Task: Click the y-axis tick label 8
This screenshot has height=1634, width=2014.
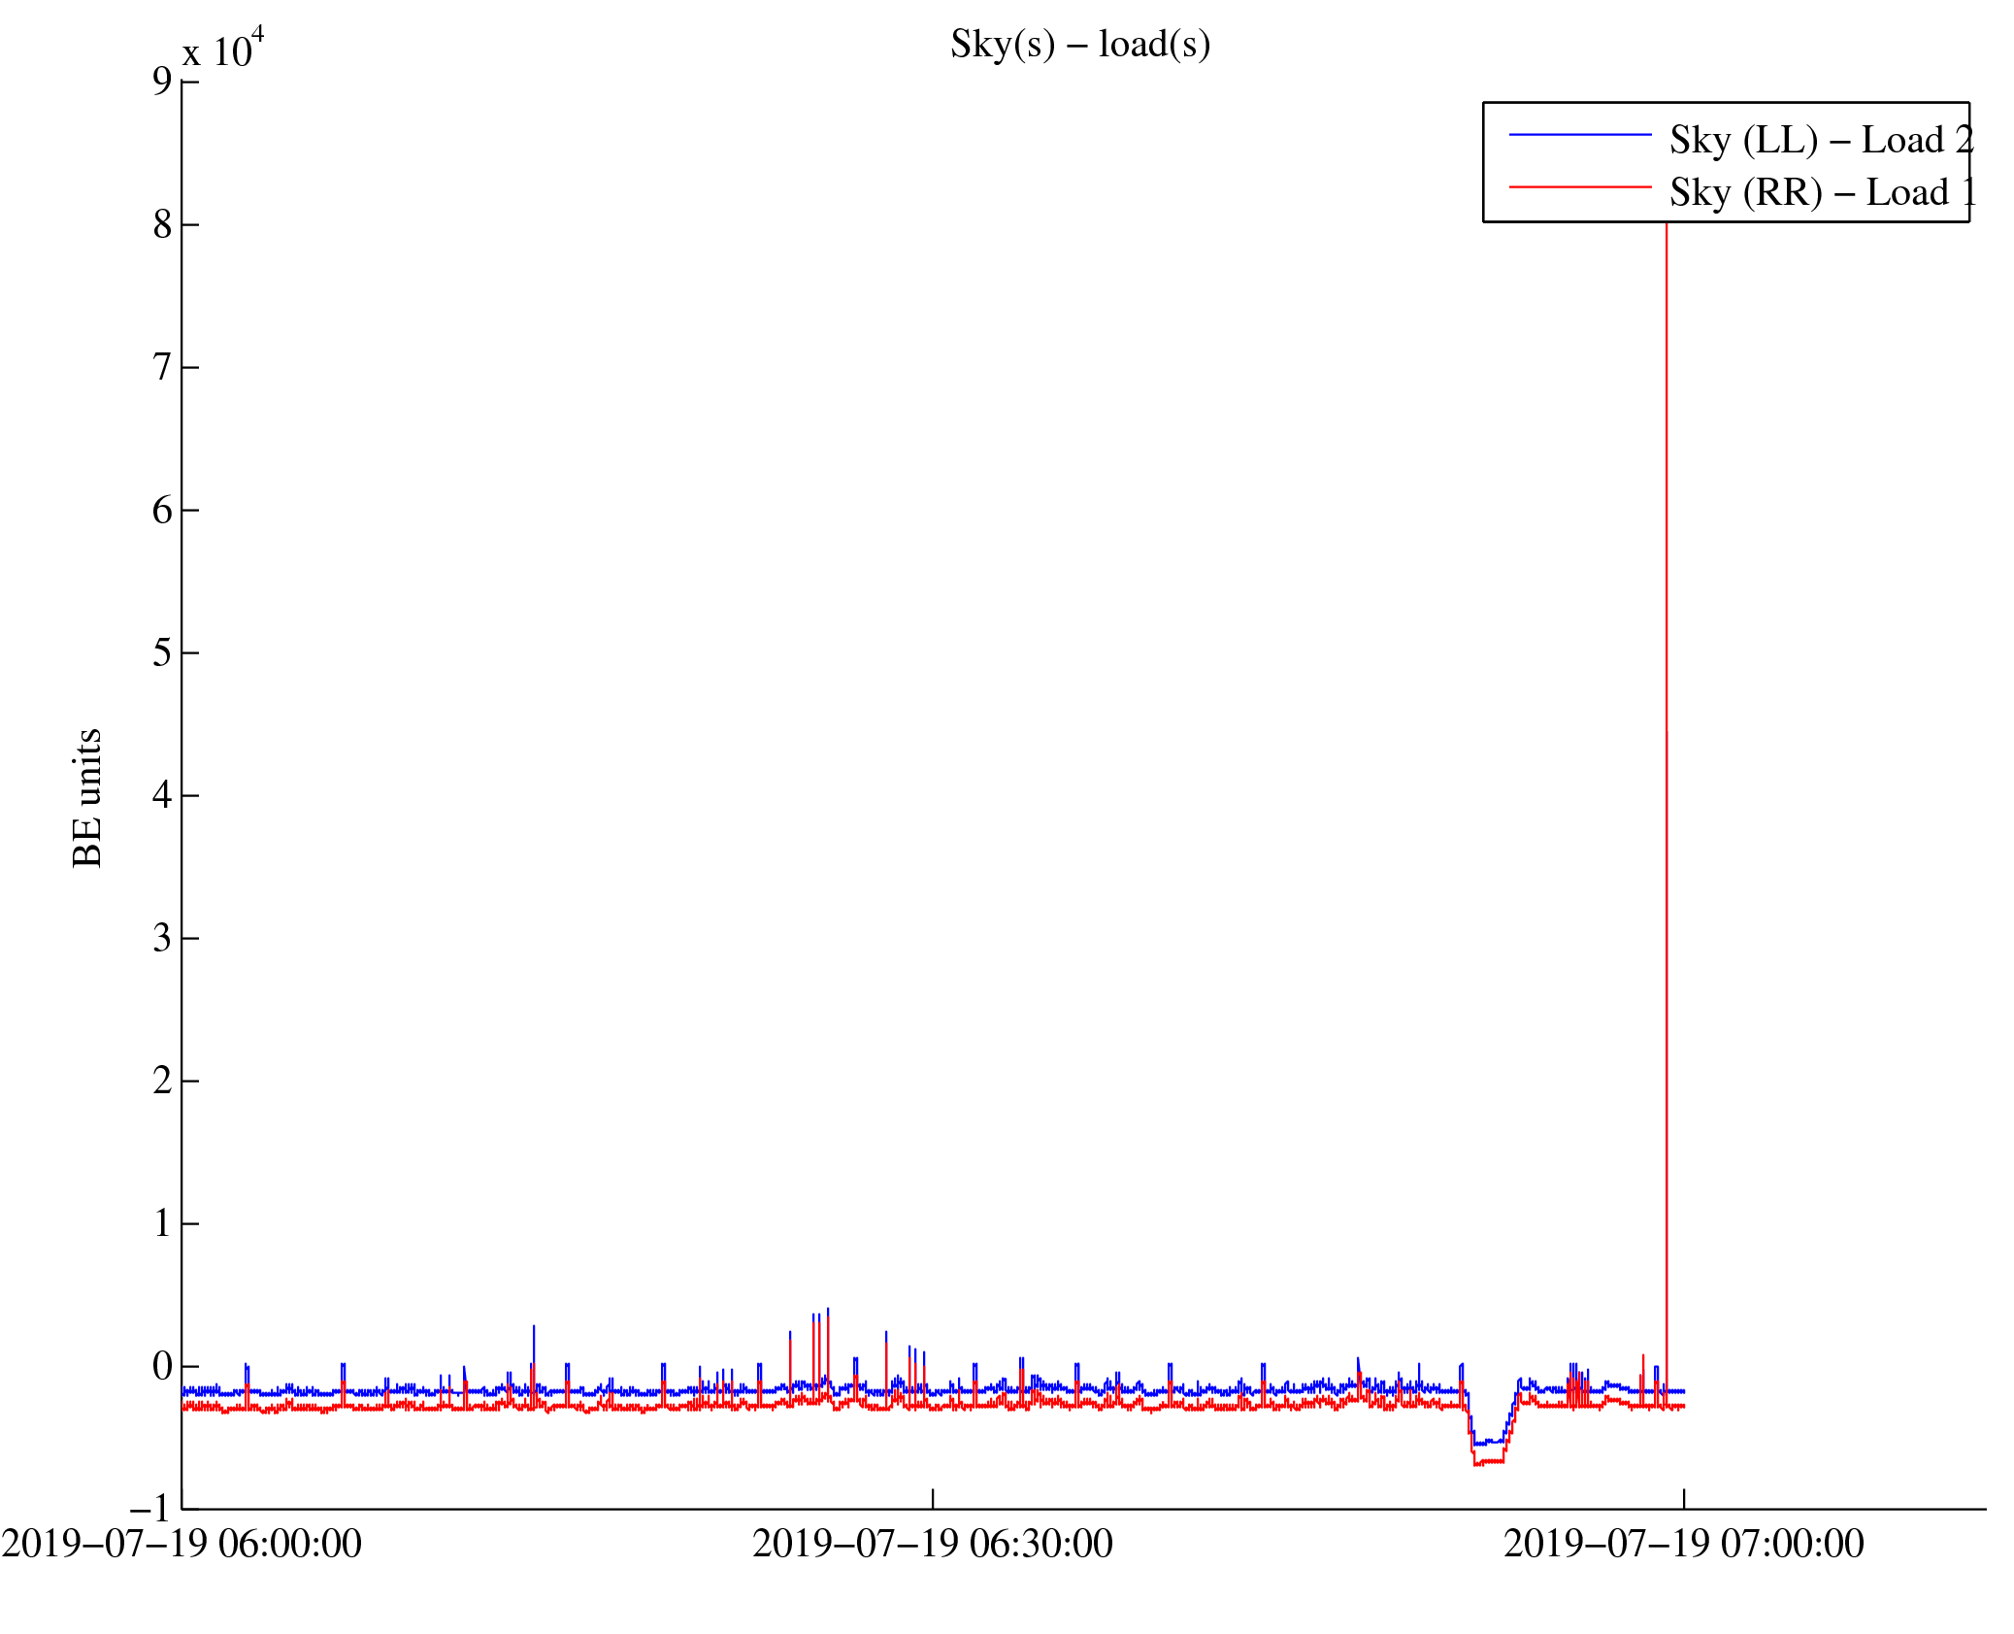Action: [x=161, y=224]
